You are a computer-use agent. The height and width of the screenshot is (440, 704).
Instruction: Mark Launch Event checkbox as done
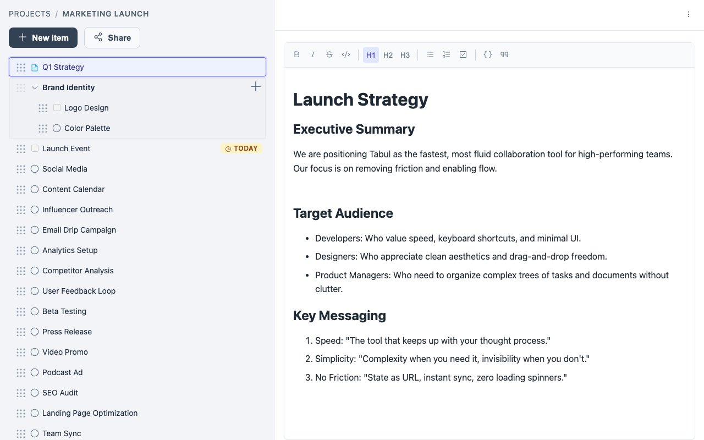click(x=35, y=148)
